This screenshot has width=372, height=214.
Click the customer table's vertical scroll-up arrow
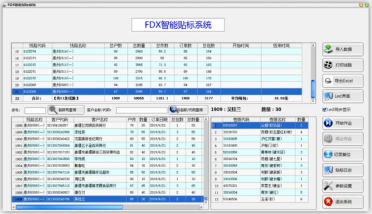coord(206,119)
